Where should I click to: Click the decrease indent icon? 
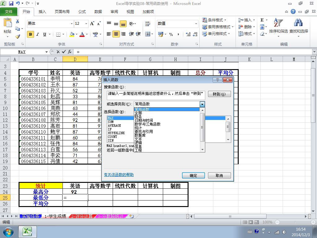[x=131, y=34]
